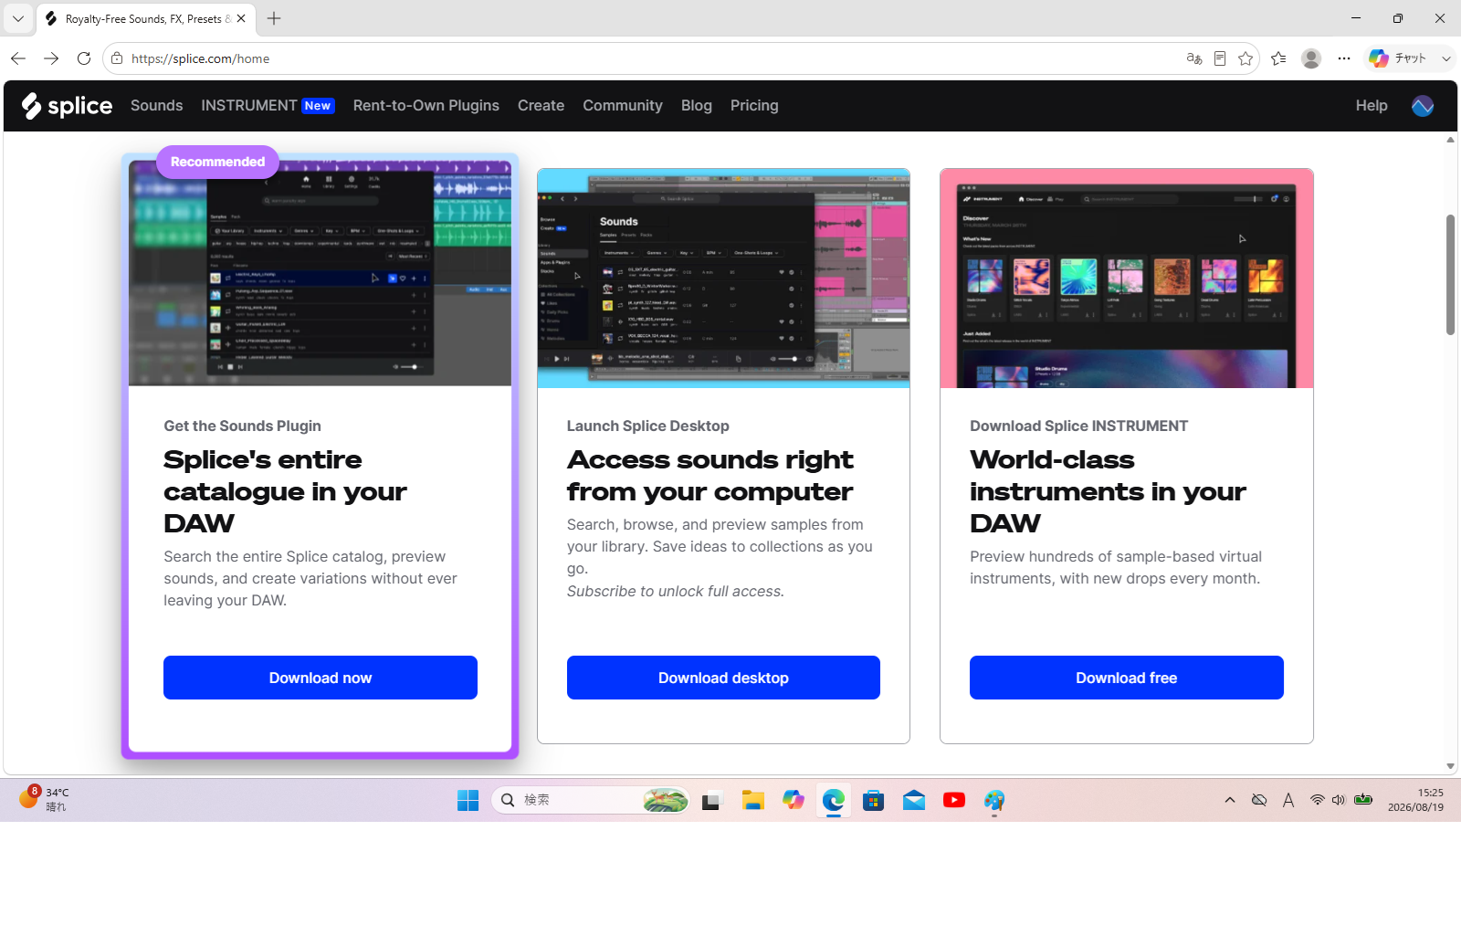
Task: Click the heading "Access sounds right from your computer"
Action: (710, 476)
